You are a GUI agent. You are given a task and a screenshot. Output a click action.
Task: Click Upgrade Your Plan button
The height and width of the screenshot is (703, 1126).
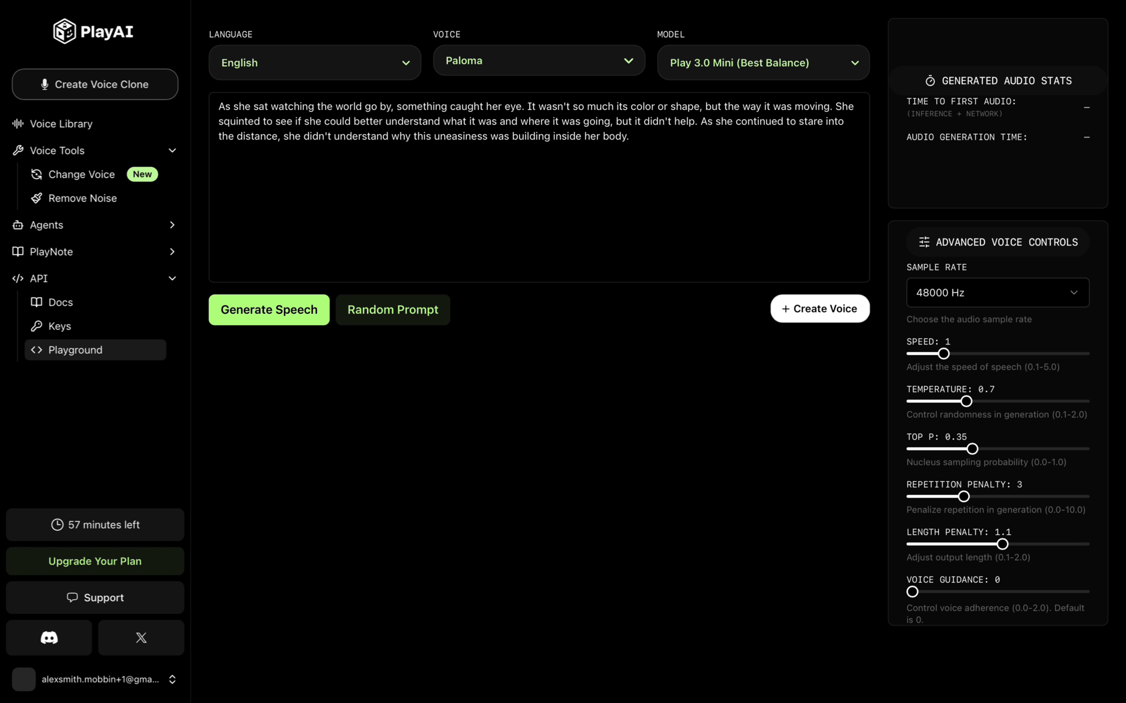pyautogui.click(x=95, y=561)
